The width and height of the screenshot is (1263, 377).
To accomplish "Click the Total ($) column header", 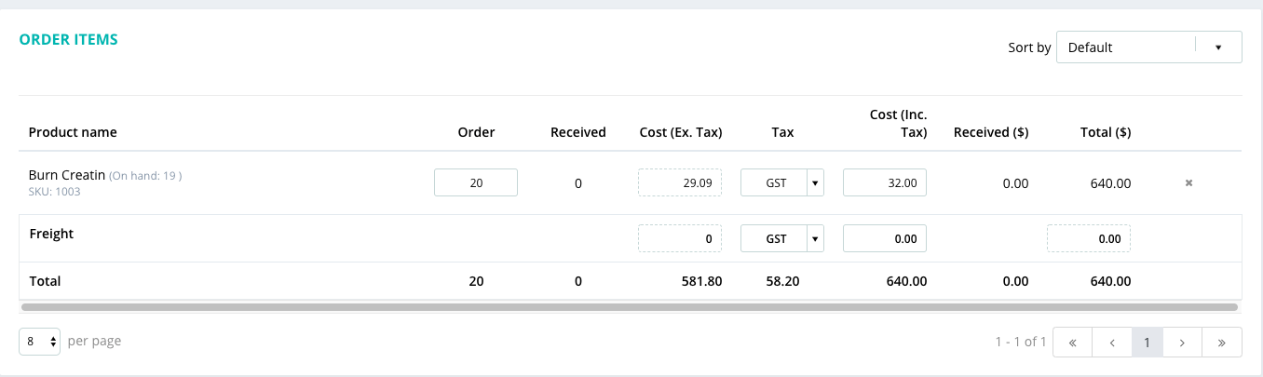I will click(x=1105, y=132).
